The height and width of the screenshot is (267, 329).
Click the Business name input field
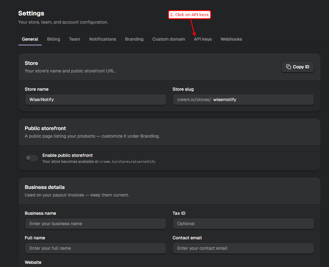click(96, 224)
